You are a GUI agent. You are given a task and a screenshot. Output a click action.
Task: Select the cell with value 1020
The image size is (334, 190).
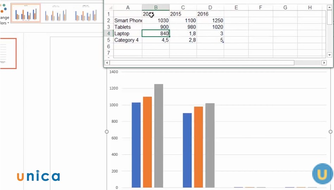point(210,27)
